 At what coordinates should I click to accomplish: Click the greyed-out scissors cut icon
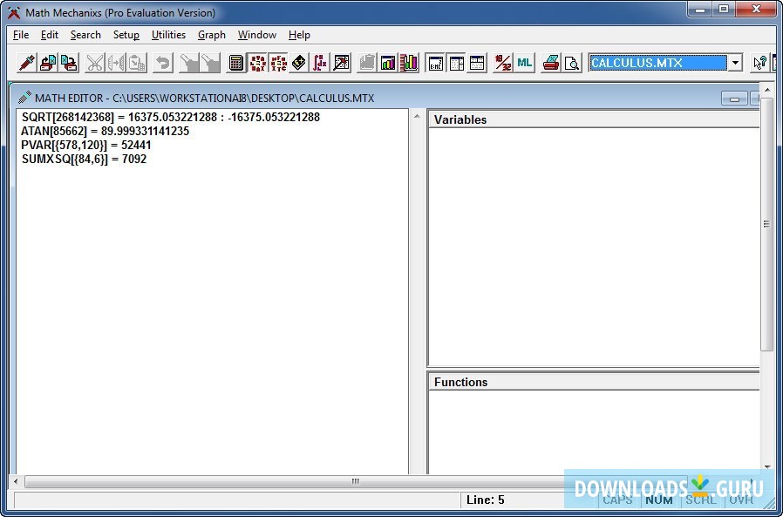tap(94, 63)
